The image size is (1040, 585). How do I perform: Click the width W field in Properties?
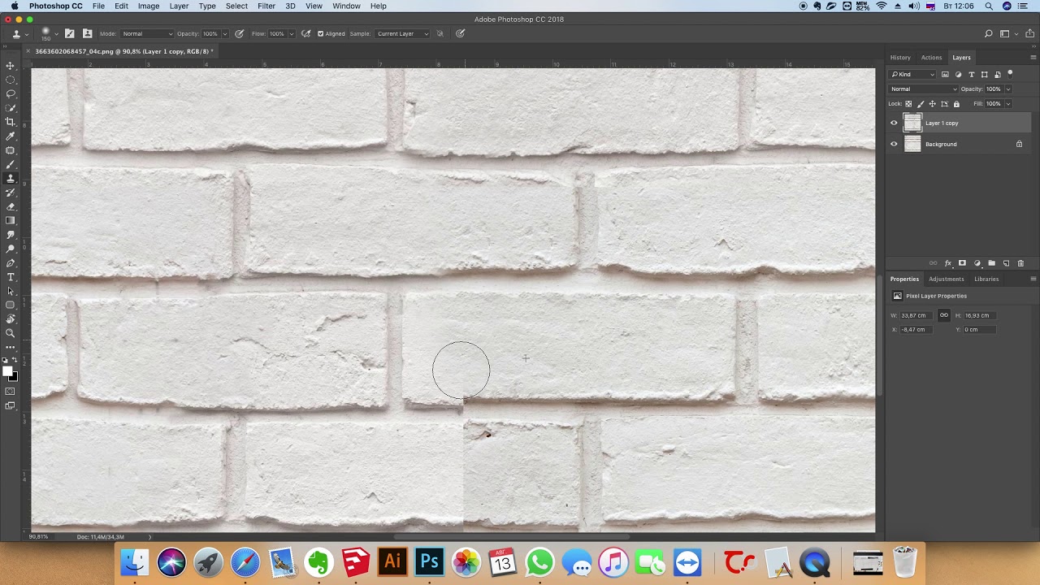click(918, 315)
